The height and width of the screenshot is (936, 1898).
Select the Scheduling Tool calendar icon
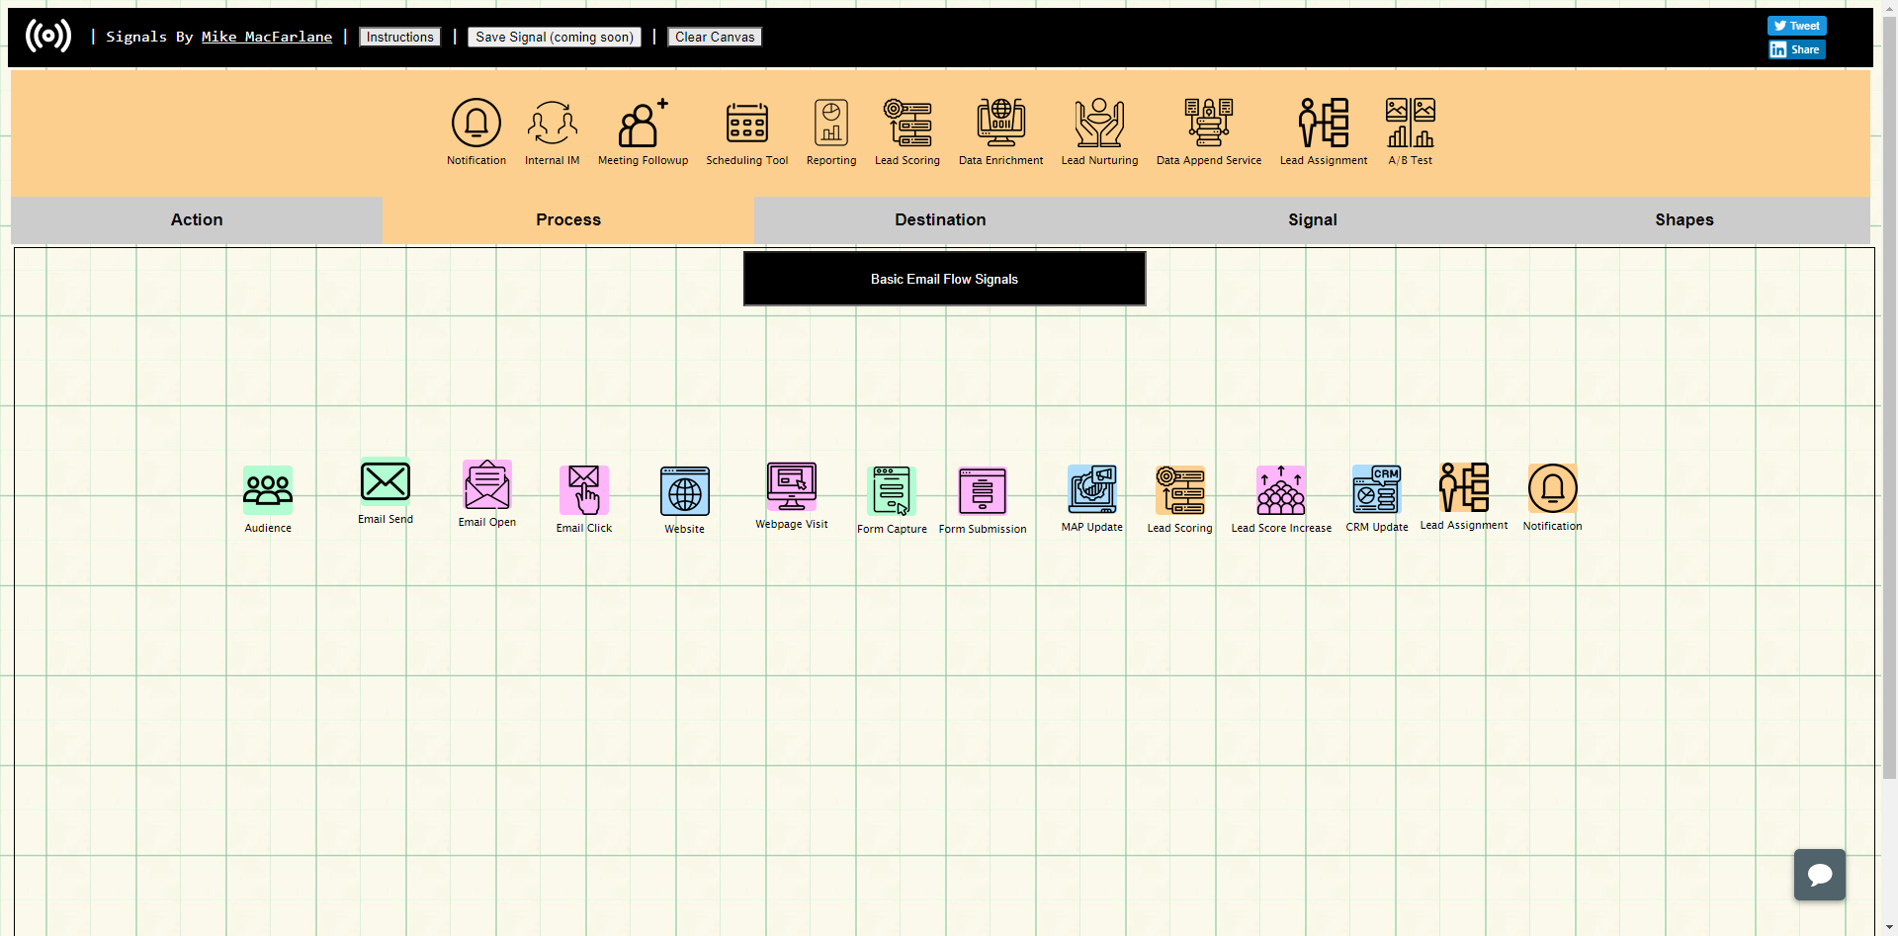pos(747,124)
